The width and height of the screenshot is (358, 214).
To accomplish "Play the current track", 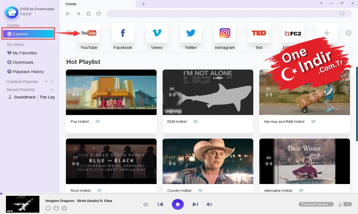I will (x=178, y=204).
